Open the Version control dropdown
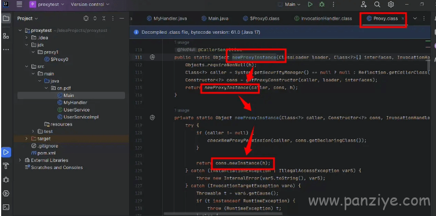Image resolution: width=436 pixels, height=216 pixels. pos(90,5)
